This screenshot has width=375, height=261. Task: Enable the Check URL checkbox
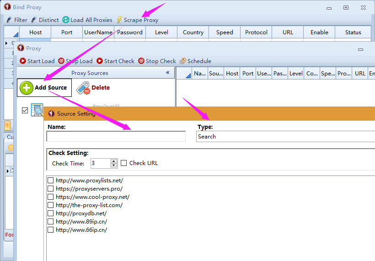pos(124,163)
